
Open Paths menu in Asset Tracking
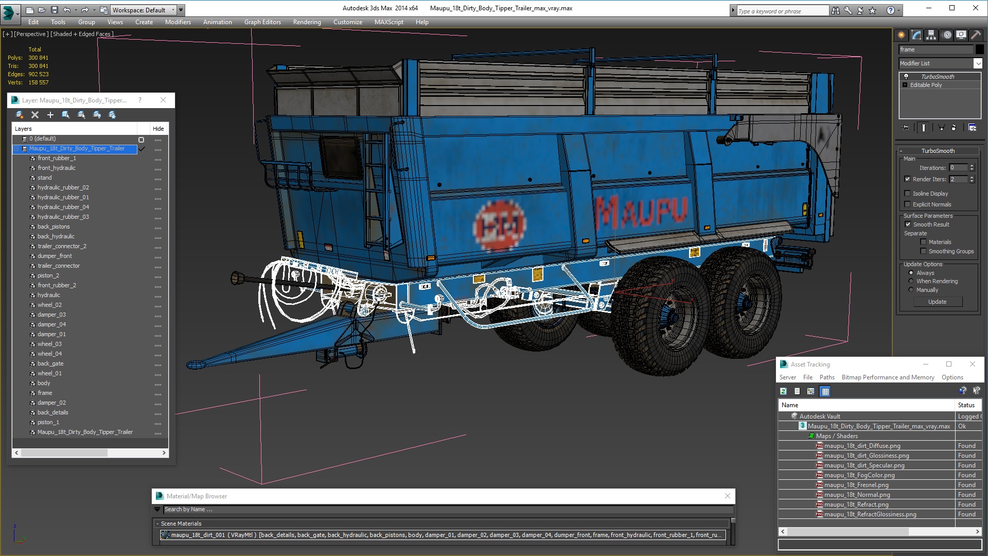[x=827, y=377]
